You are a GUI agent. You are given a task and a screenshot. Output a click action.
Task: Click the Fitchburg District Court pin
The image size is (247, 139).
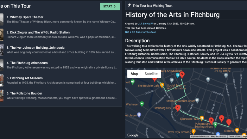pos(197,100)
